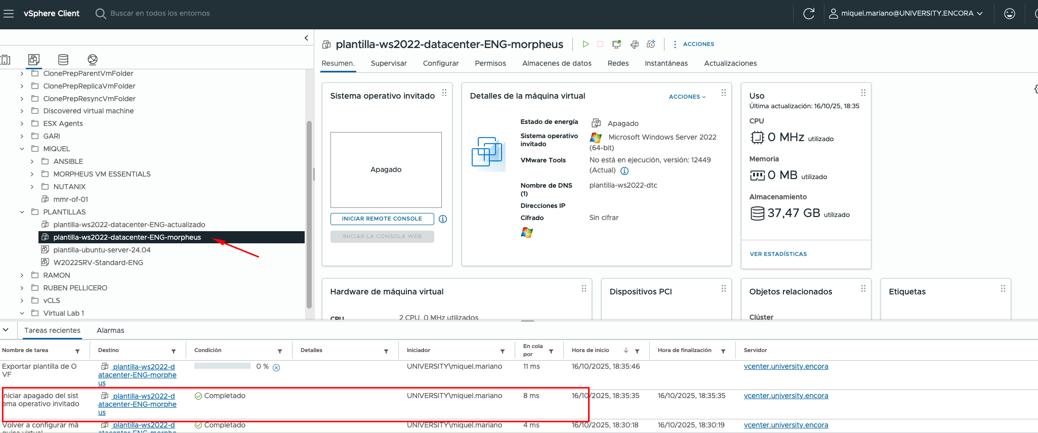
Task: Open the hamburger main menu
Action: coord(9,14)
